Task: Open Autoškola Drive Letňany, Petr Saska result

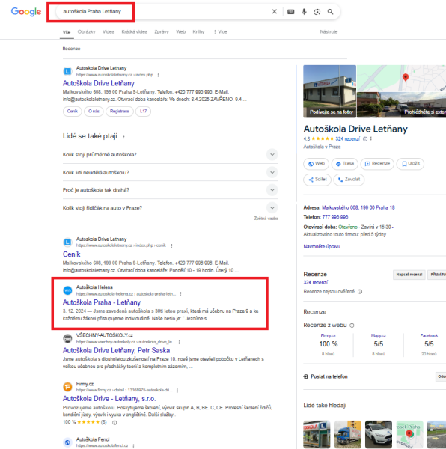Action: [x=116, y=350]
